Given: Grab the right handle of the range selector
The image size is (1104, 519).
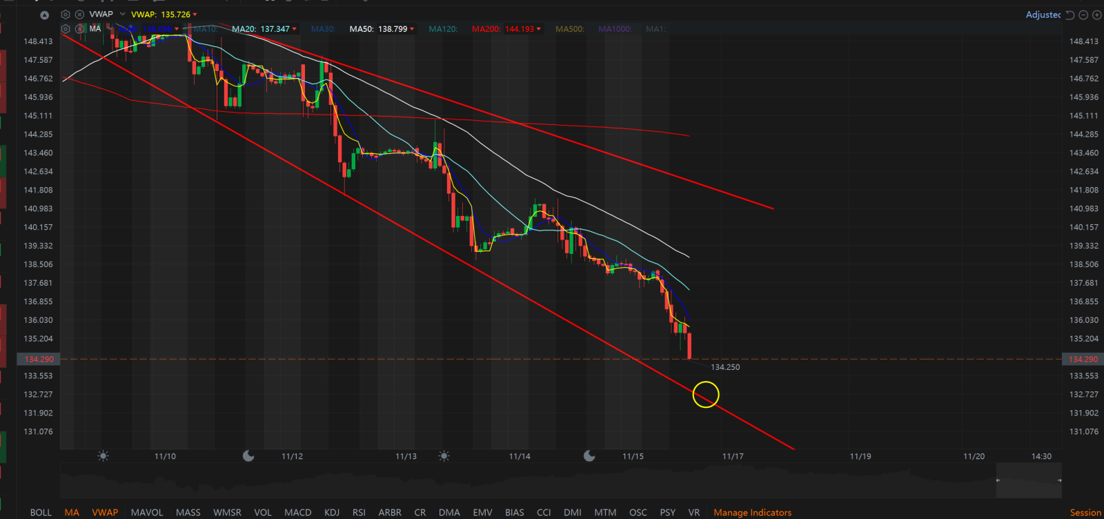Looking at the screenshot, I should 1060,480.
